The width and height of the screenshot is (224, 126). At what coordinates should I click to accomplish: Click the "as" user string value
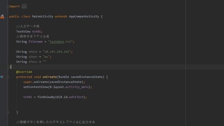coord(46,57)
